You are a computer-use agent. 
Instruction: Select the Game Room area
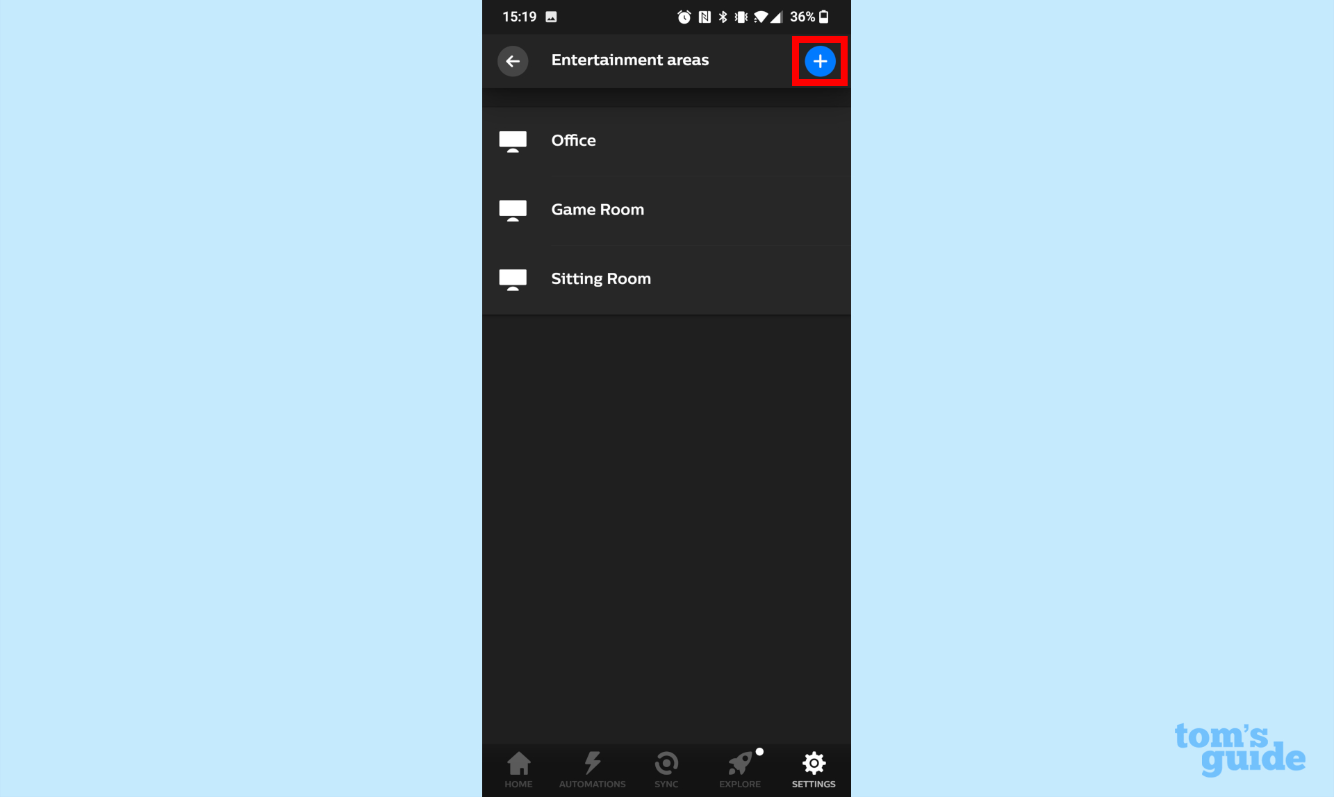click(666, 210)
